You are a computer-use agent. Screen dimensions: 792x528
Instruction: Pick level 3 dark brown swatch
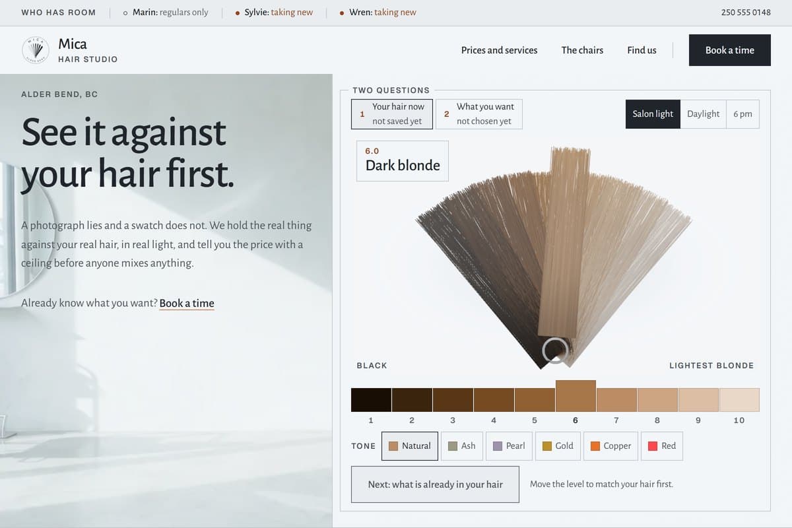(453, 400)
